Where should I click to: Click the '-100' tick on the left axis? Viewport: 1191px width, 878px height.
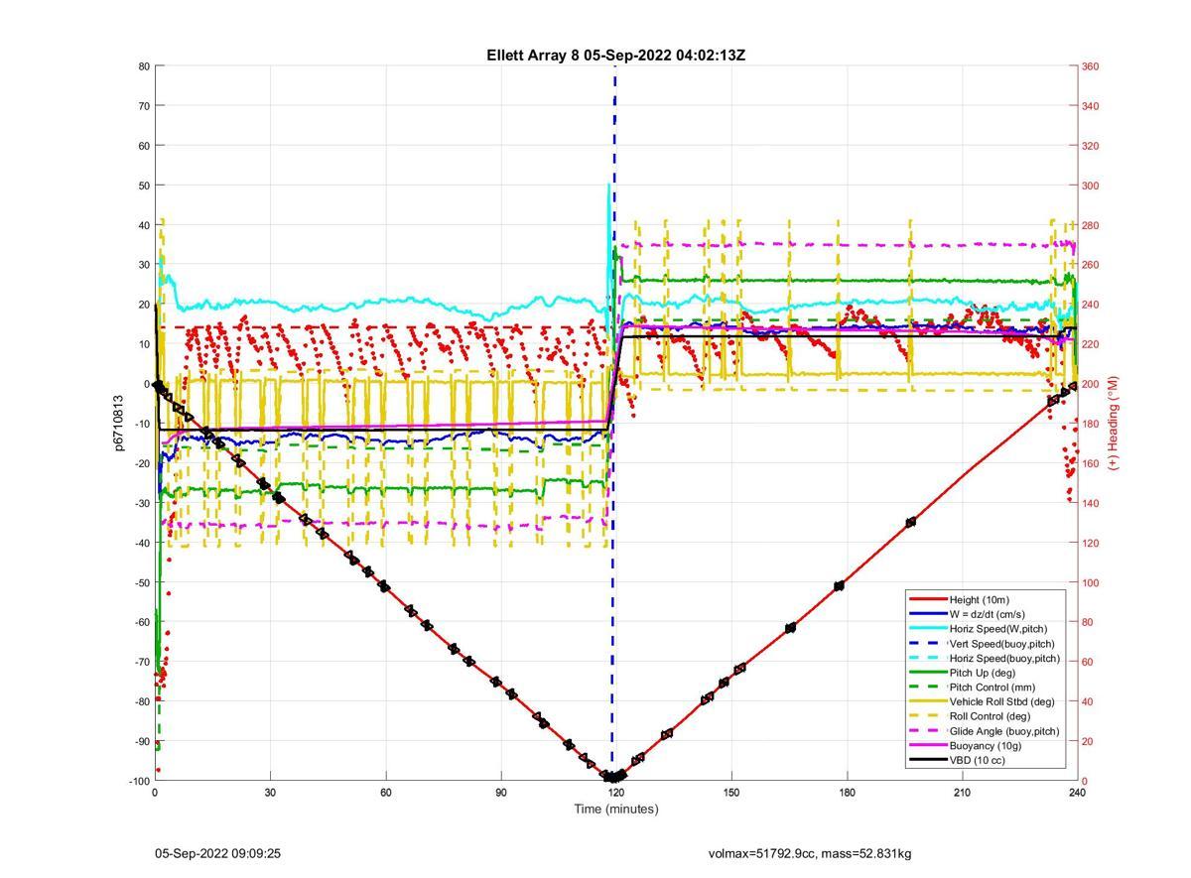pyautogui.click(x=138, y=781)
